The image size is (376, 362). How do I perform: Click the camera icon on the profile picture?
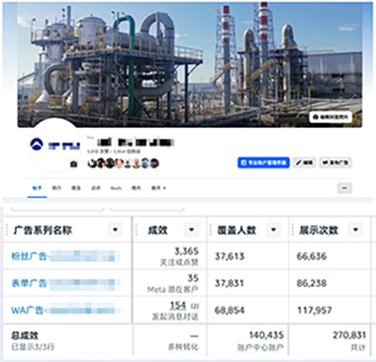74,164
